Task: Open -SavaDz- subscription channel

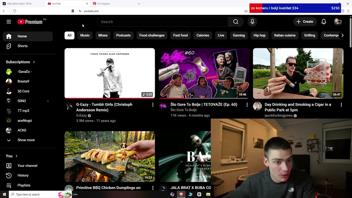Action: [28, 72]
